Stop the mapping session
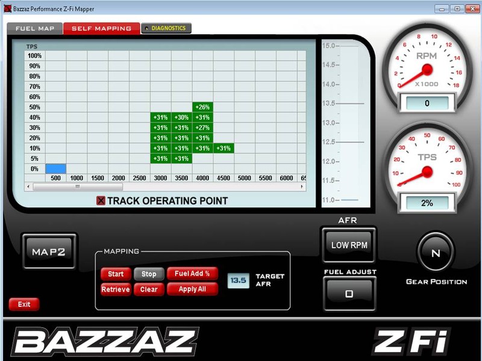The image size is (482, 361). point(149,274)
